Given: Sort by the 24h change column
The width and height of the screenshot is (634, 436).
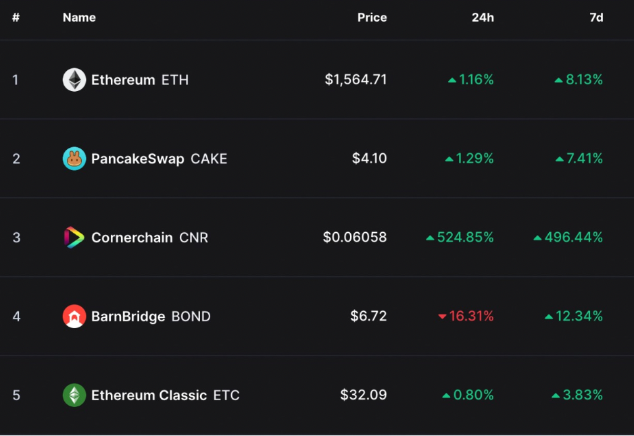Looking at the screenshot, I should click(483, 18).
